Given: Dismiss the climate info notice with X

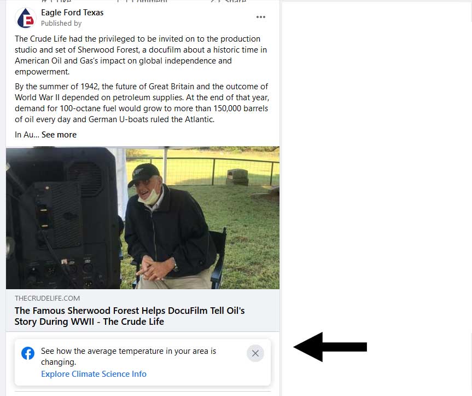Looking at the screenshot, I should click(255, 353).
